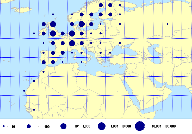
Task: Select the large circle over the Netherlands
Action: click(x=72, y=34)
